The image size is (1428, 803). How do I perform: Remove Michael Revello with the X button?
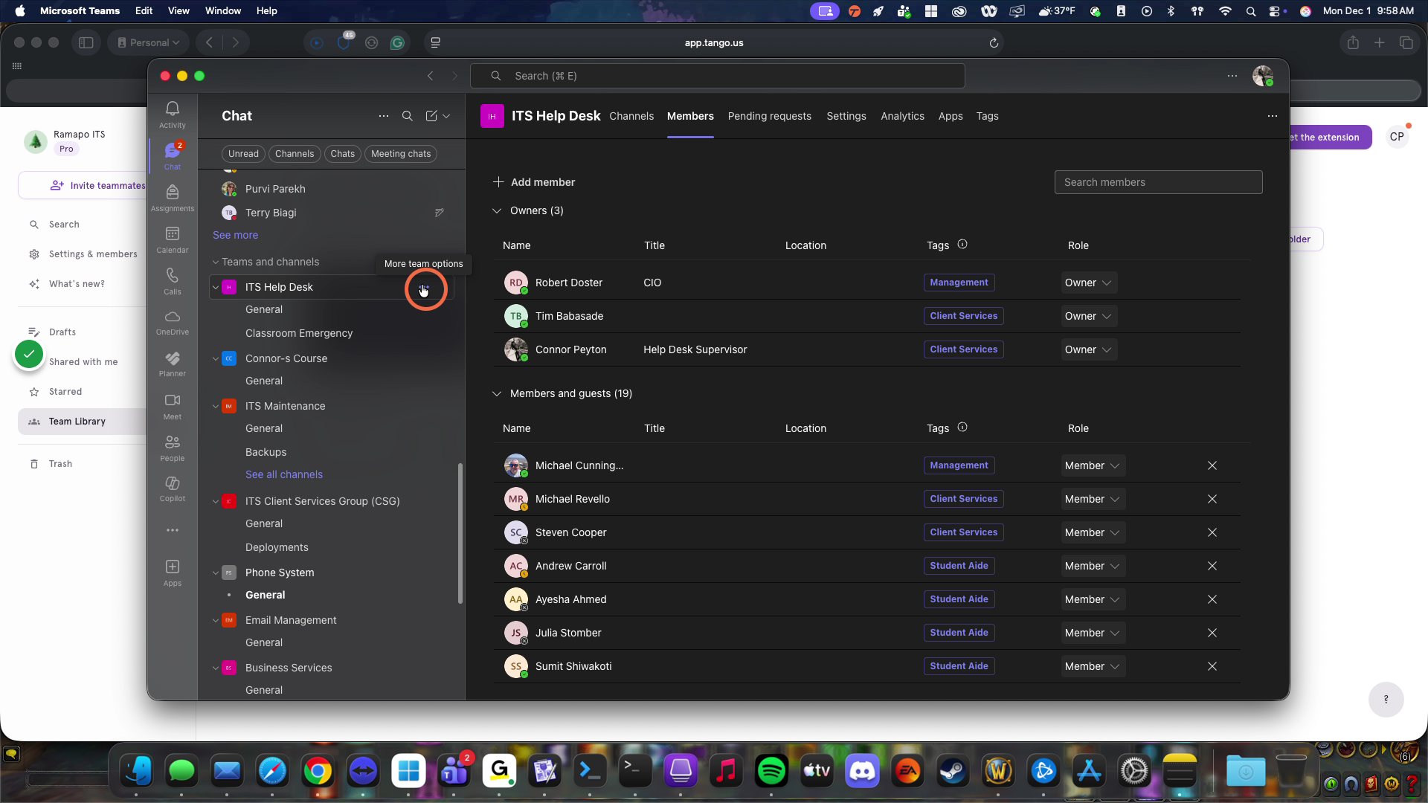pos(1212,499)
